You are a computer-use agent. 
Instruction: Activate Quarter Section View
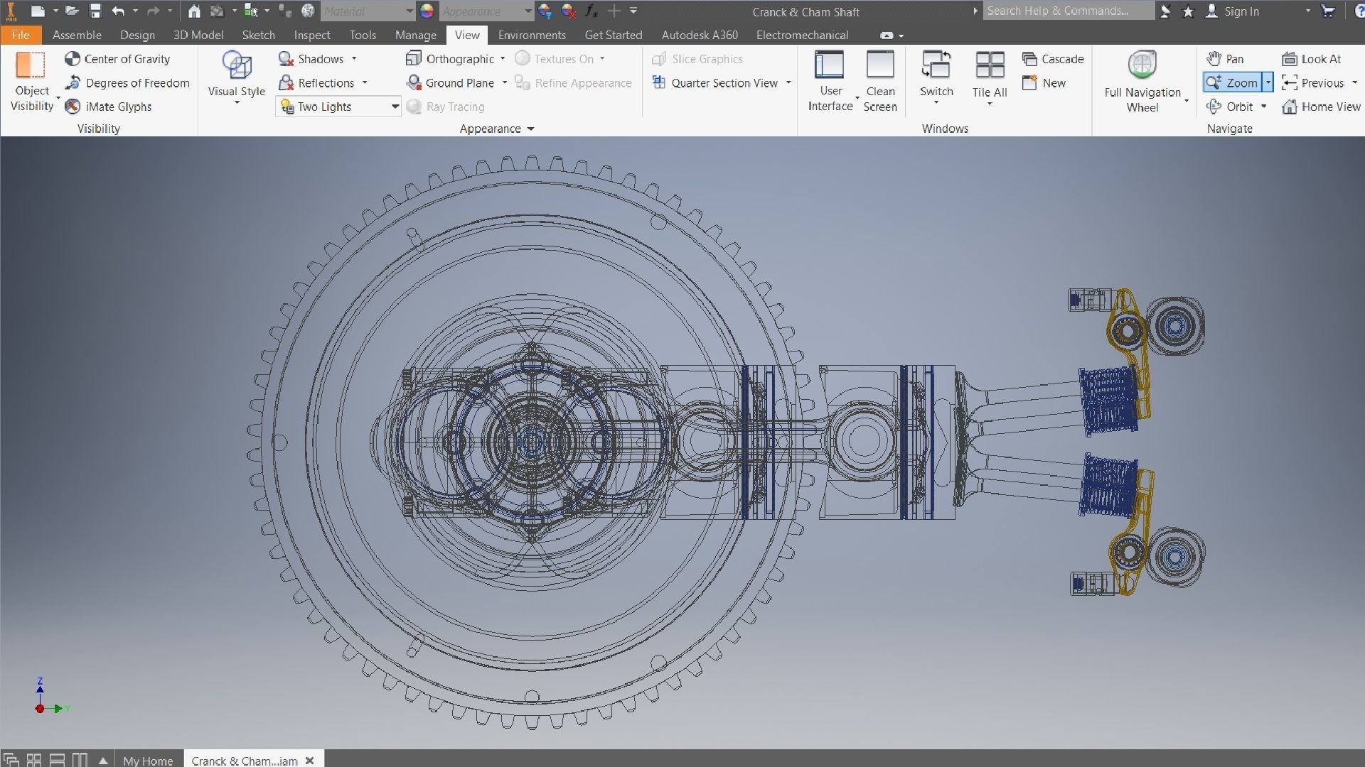point(715,83)
